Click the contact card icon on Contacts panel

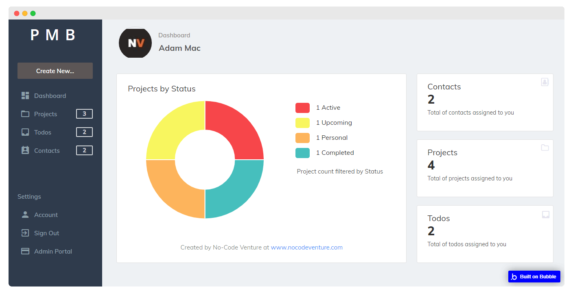click(x=545, y=82)
